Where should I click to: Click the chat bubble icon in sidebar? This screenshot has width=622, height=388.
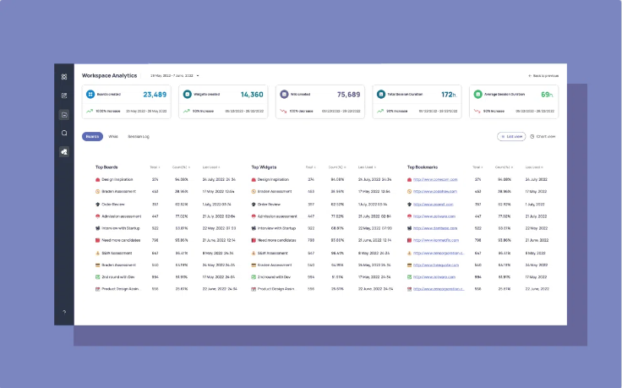pyautogui.click(x=64, y=133)
